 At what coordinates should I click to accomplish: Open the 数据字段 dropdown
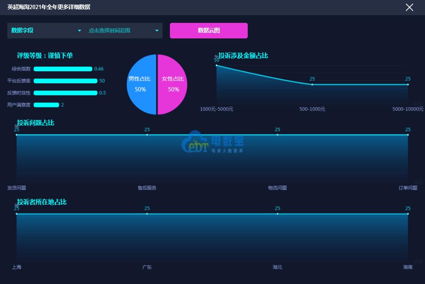point(46,31)
